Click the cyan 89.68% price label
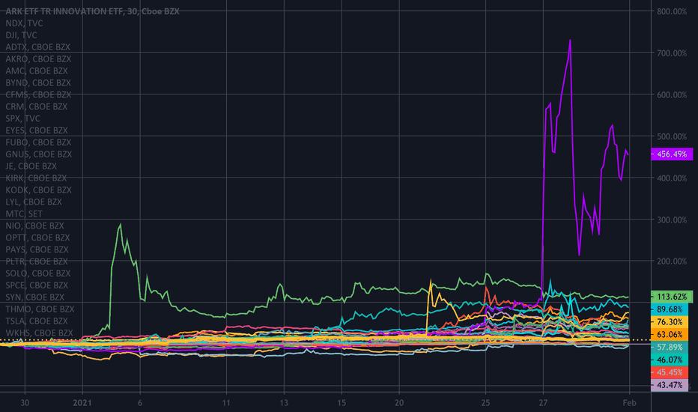Viewport: 698px width, 412px height. (670, 309)
